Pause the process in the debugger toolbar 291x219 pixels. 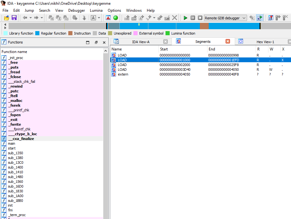[x=193, y=18]
